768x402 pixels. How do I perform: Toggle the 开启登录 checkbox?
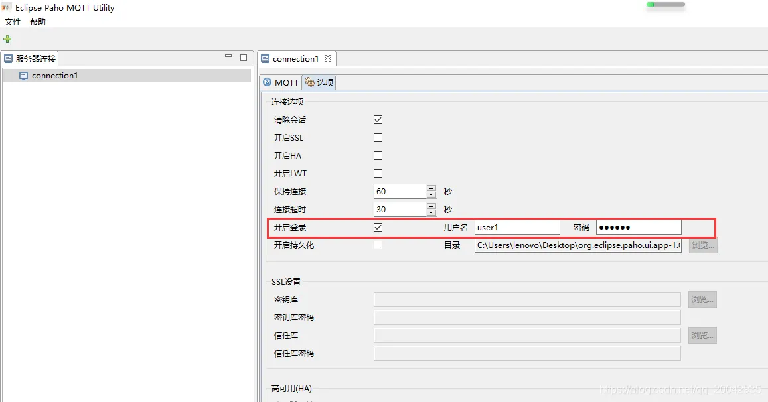coord(378,227)
